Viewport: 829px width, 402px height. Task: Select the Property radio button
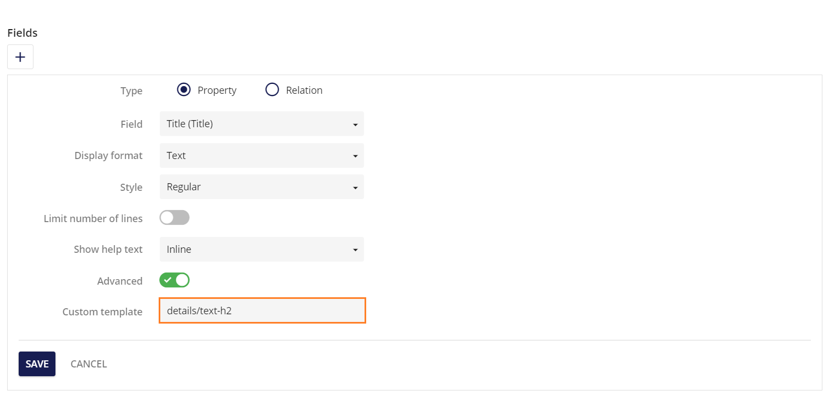[183, 89]
